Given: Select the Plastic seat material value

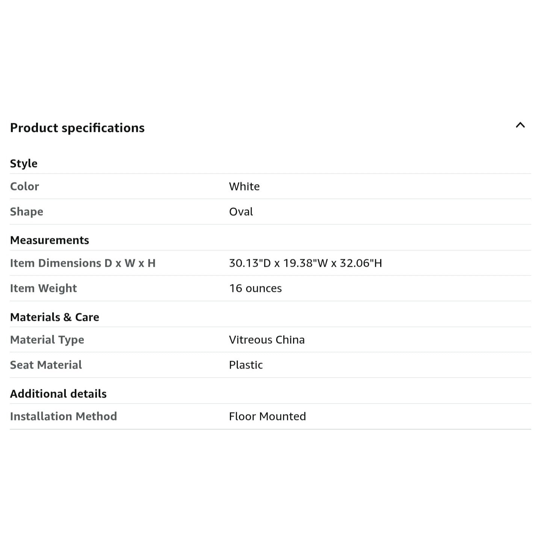Looking at the screenshot, I should coord(246,365).
